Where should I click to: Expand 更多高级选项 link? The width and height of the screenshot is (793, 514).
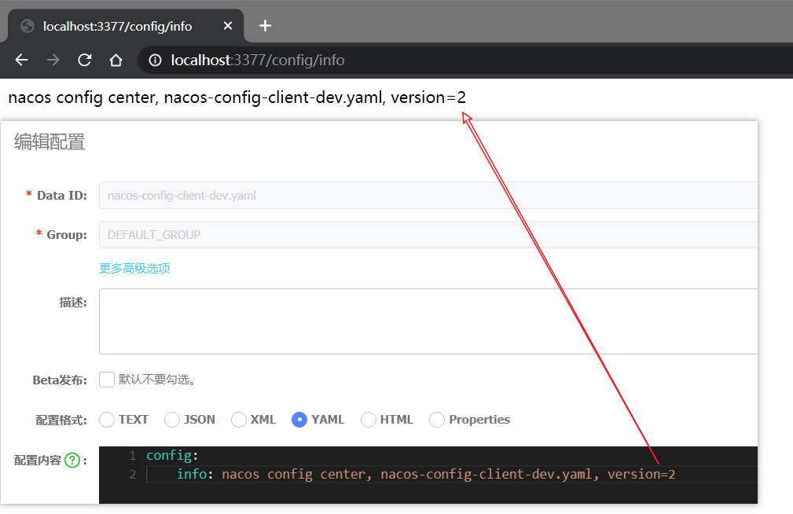pyautogui.click(x=134, y=268)
